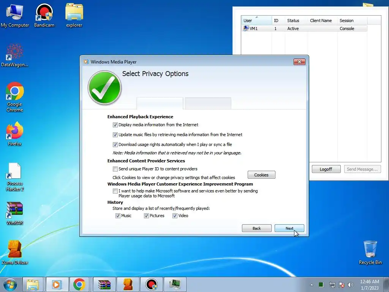Click the WinRAR taskbar icon

coord(104,284)
